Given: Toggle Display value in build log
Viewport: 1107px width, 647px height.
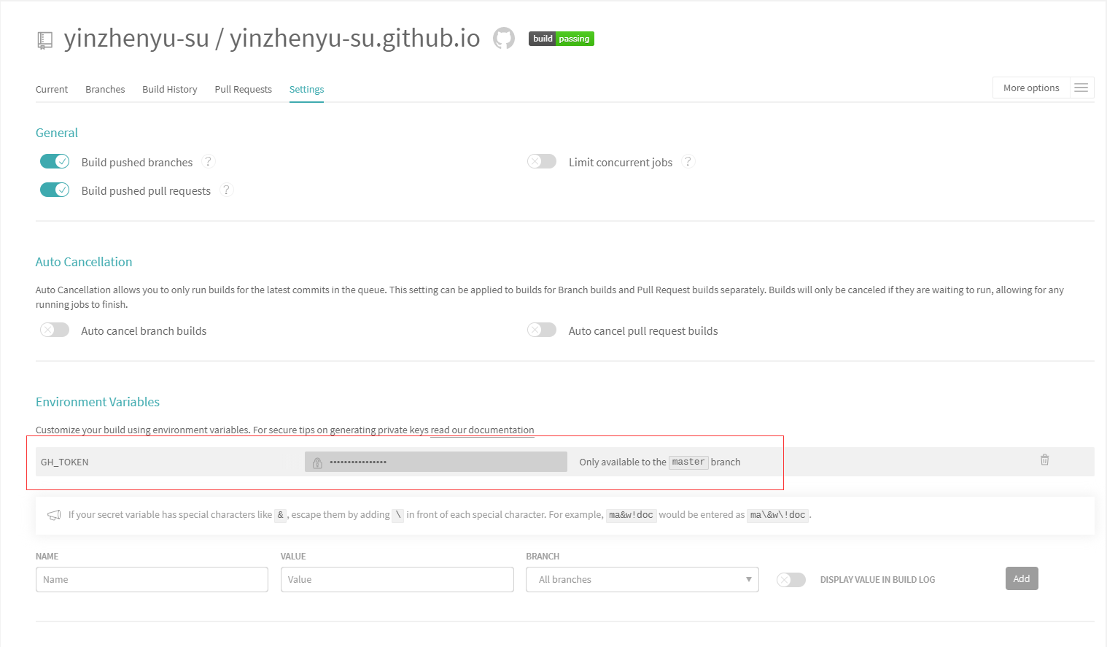Looking at the screenshot, I should click(791, 580).
